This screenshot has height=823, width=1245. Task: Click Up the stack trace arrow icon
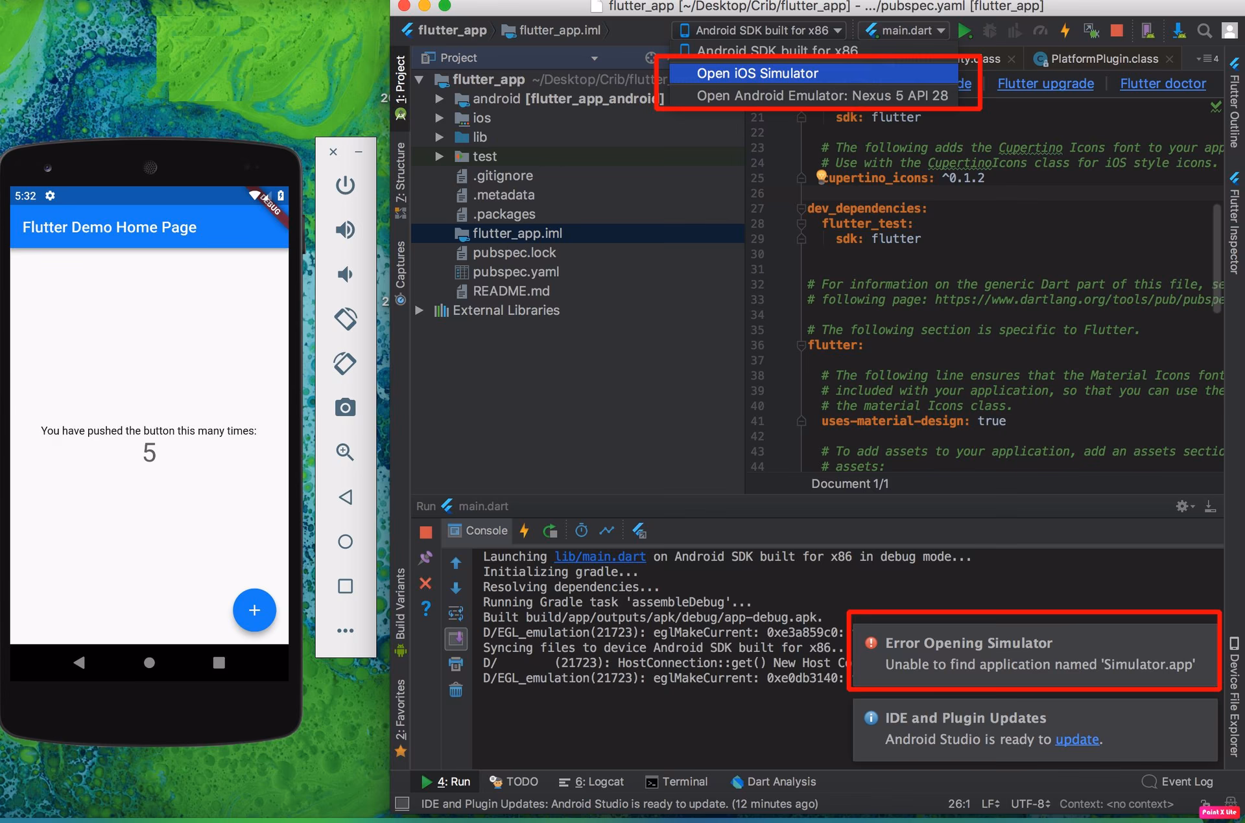tap(456, 562)
